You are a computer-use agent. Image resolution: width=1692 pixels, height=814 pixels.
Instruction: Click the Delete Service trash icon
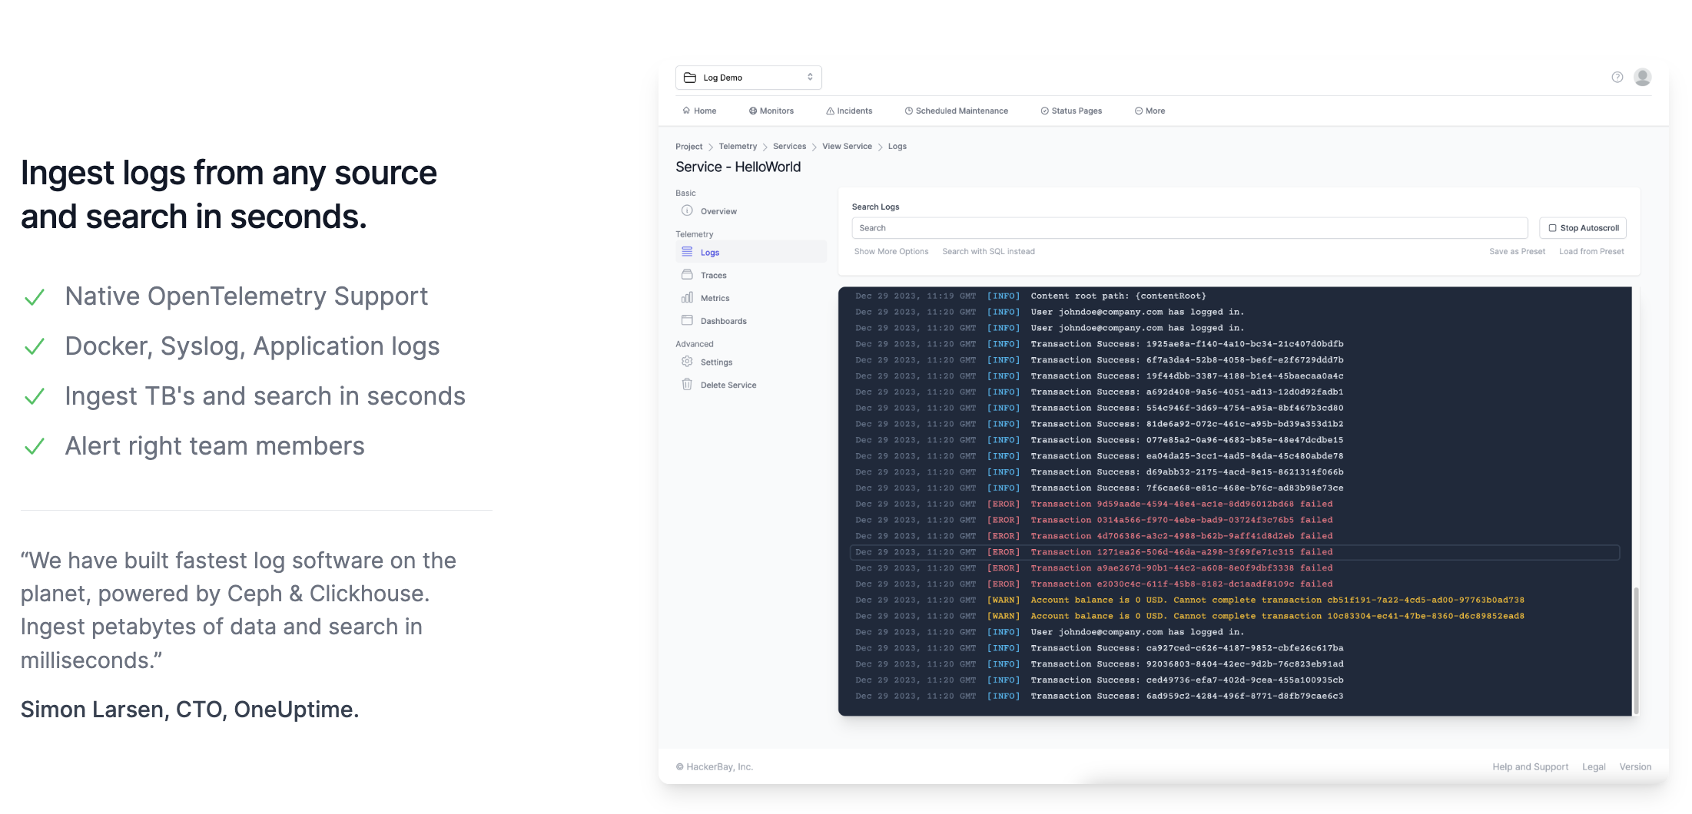688,385
